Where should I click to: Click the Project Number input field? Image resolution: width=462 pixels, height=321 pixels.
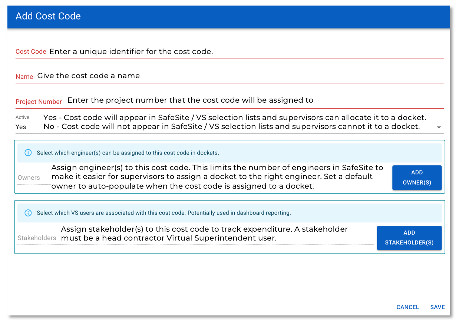[x=222, y=100]
